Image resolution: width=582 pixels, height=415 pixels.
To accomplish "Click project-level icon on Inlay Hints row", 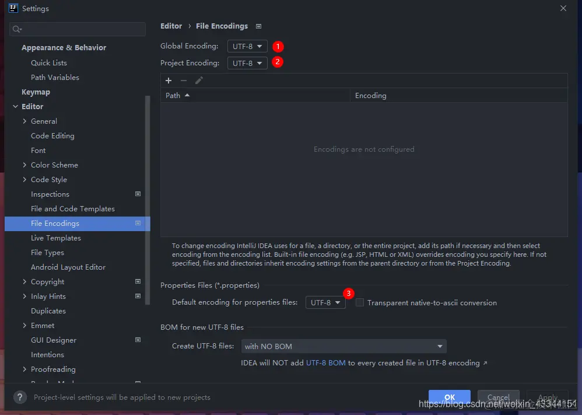I will (x=138, y=296).
